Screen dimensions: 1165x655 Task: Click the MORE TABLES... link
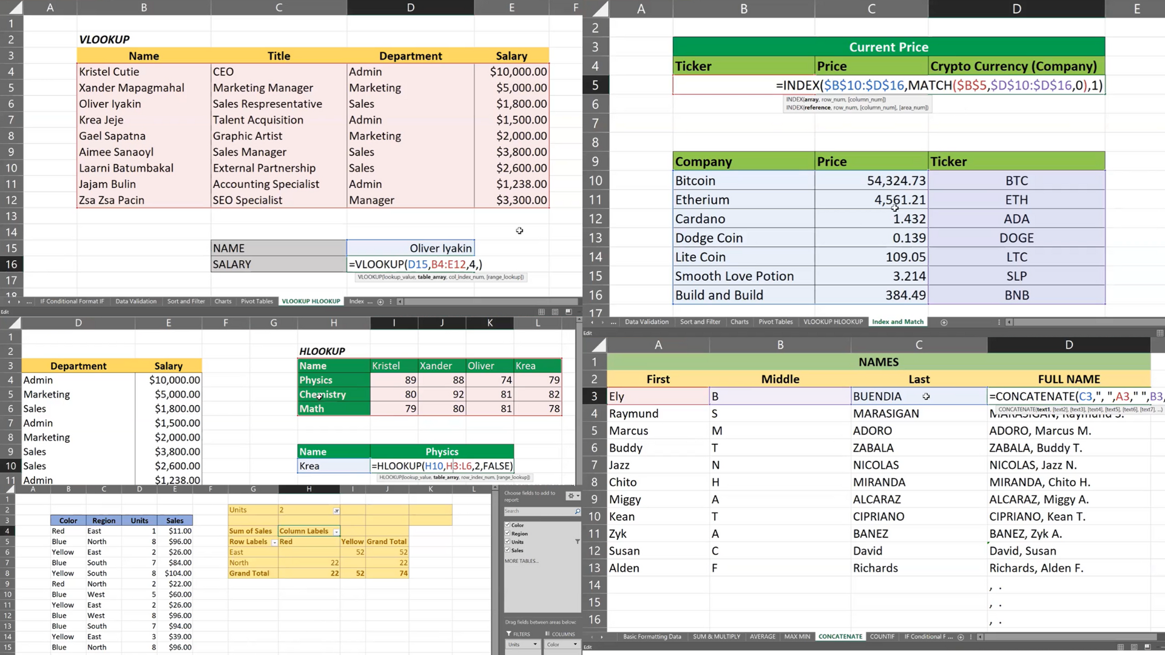[521, 561]
